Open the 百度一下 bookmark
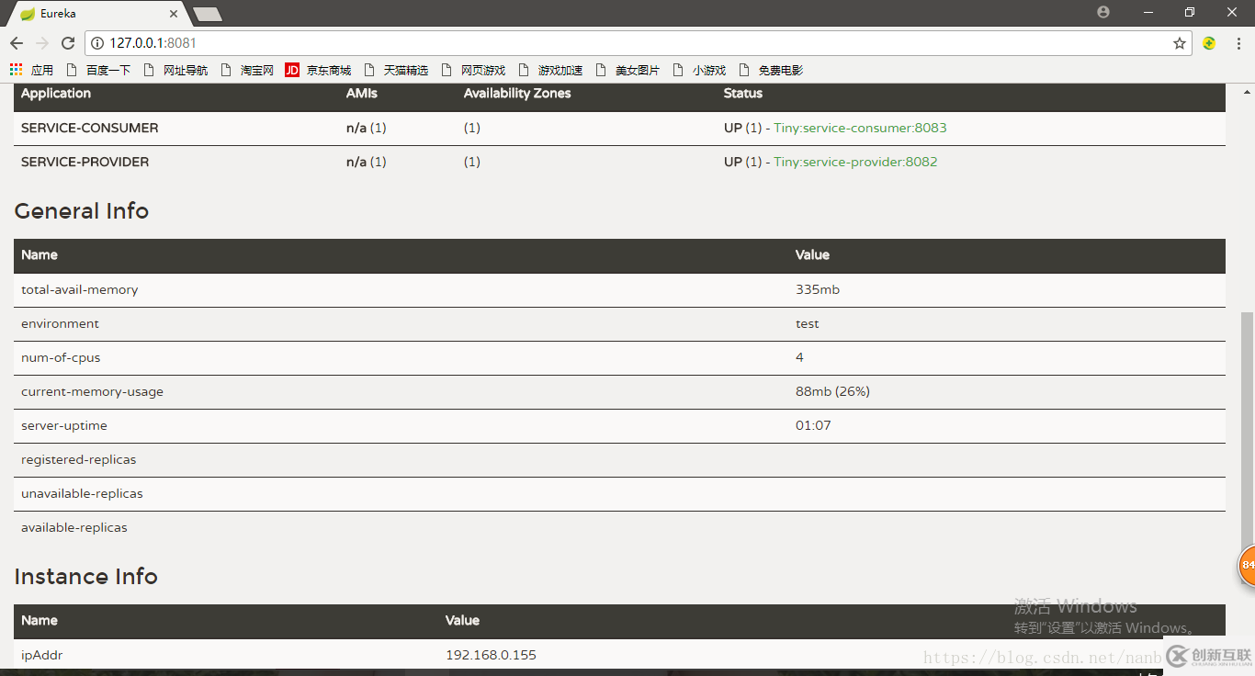 (x=98, y=70)
